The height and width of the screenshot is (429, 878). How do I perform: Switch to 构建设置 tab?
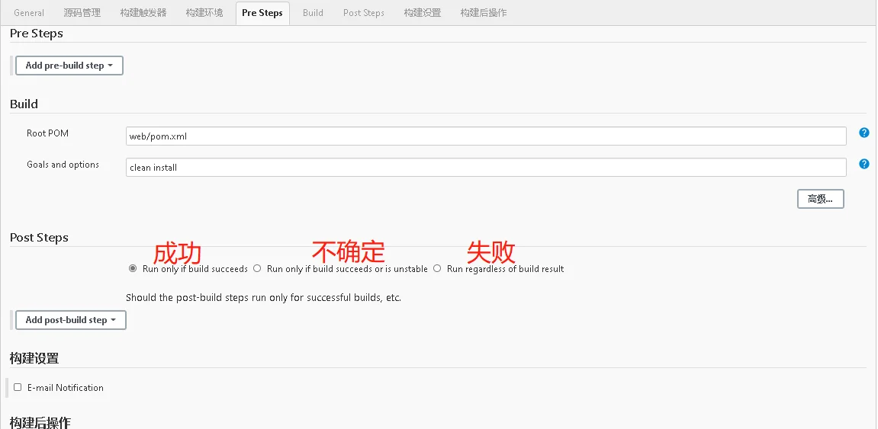(x=423, y=12)
